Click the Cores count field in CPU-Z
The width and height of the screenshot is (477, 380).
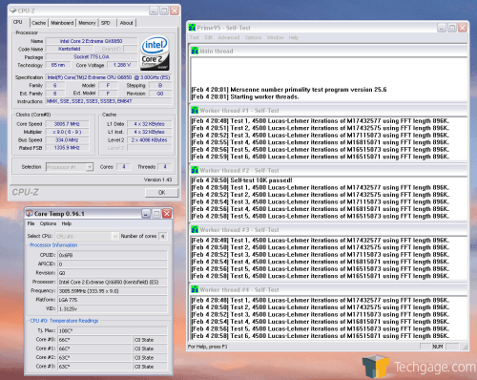(x=124, y=167)
